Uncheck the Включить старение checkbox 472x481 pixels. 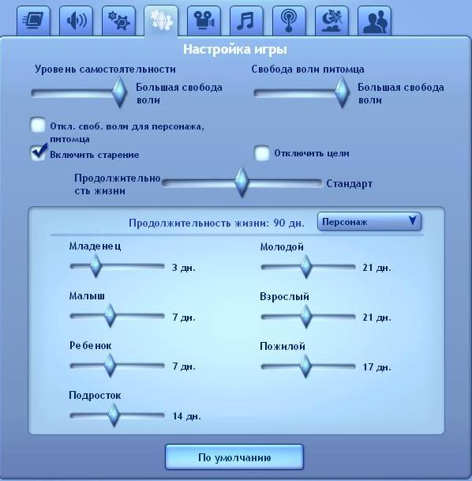pyautogui.click(x=38, y=152)
